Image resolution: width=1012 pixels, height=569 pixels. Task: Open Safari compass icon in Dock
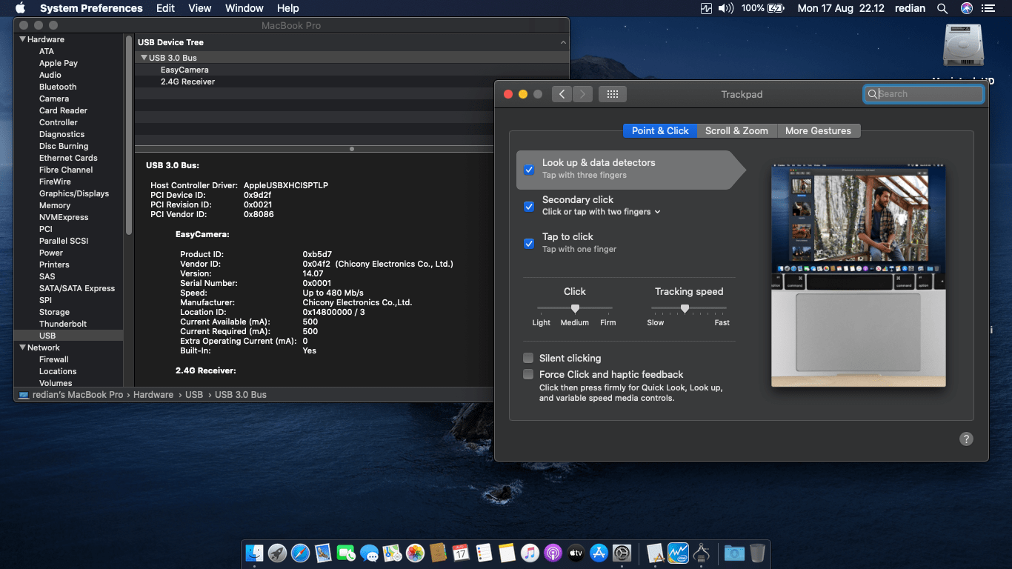300,553
